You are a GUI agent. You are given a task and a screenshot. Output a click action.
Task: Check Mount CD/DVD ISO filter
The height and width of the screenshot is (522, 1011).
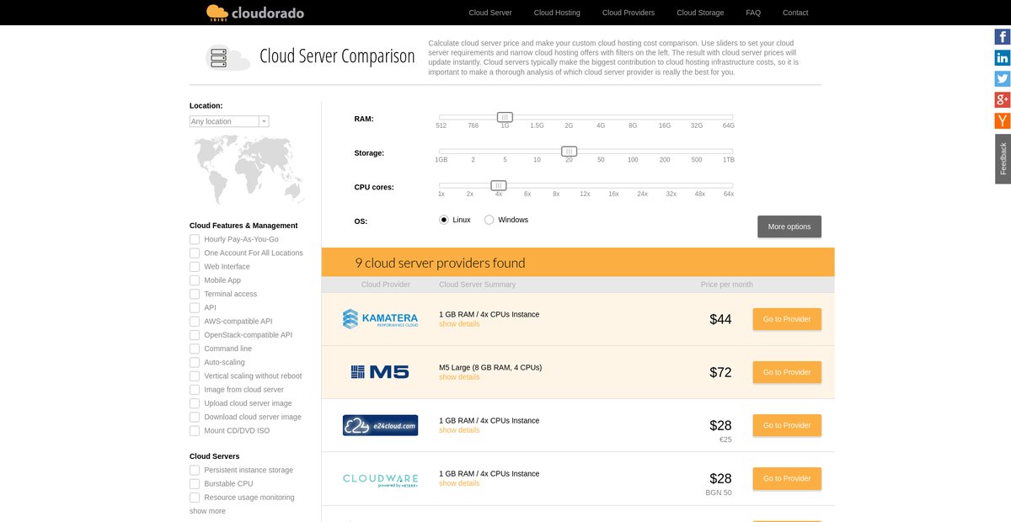(x=195, y=430)
